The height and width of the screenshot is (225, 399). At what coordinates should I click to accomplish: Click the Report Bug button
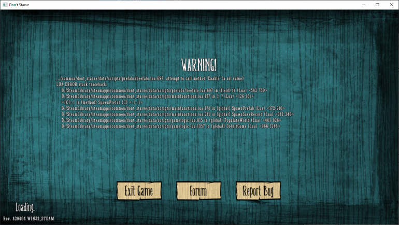(258, 191)
